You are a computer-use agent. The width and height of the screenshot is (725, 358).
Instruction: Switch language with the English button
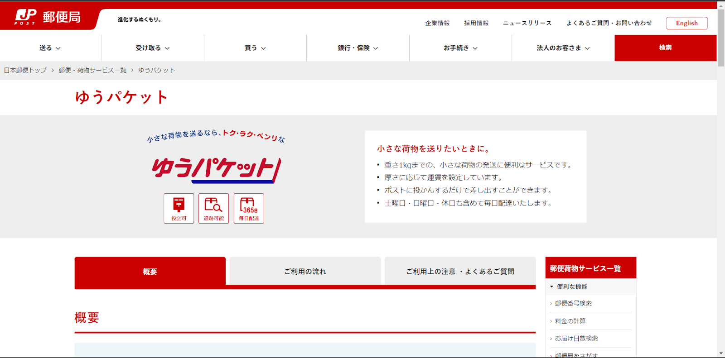click(x=687, y=23)
